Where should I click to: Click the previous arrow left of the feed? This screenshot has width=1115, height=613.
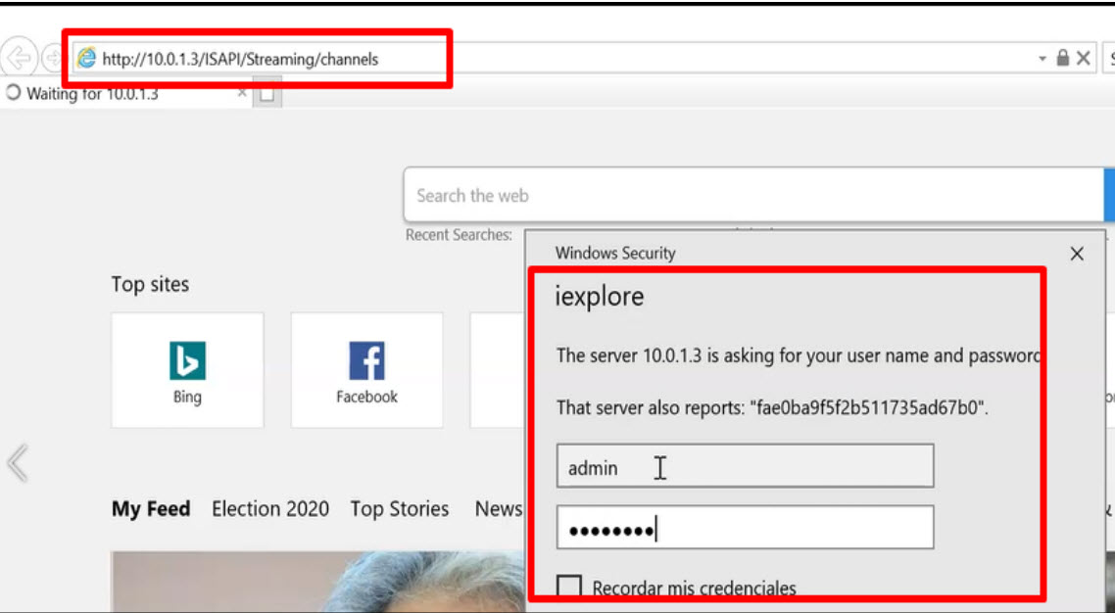(17, 462)
